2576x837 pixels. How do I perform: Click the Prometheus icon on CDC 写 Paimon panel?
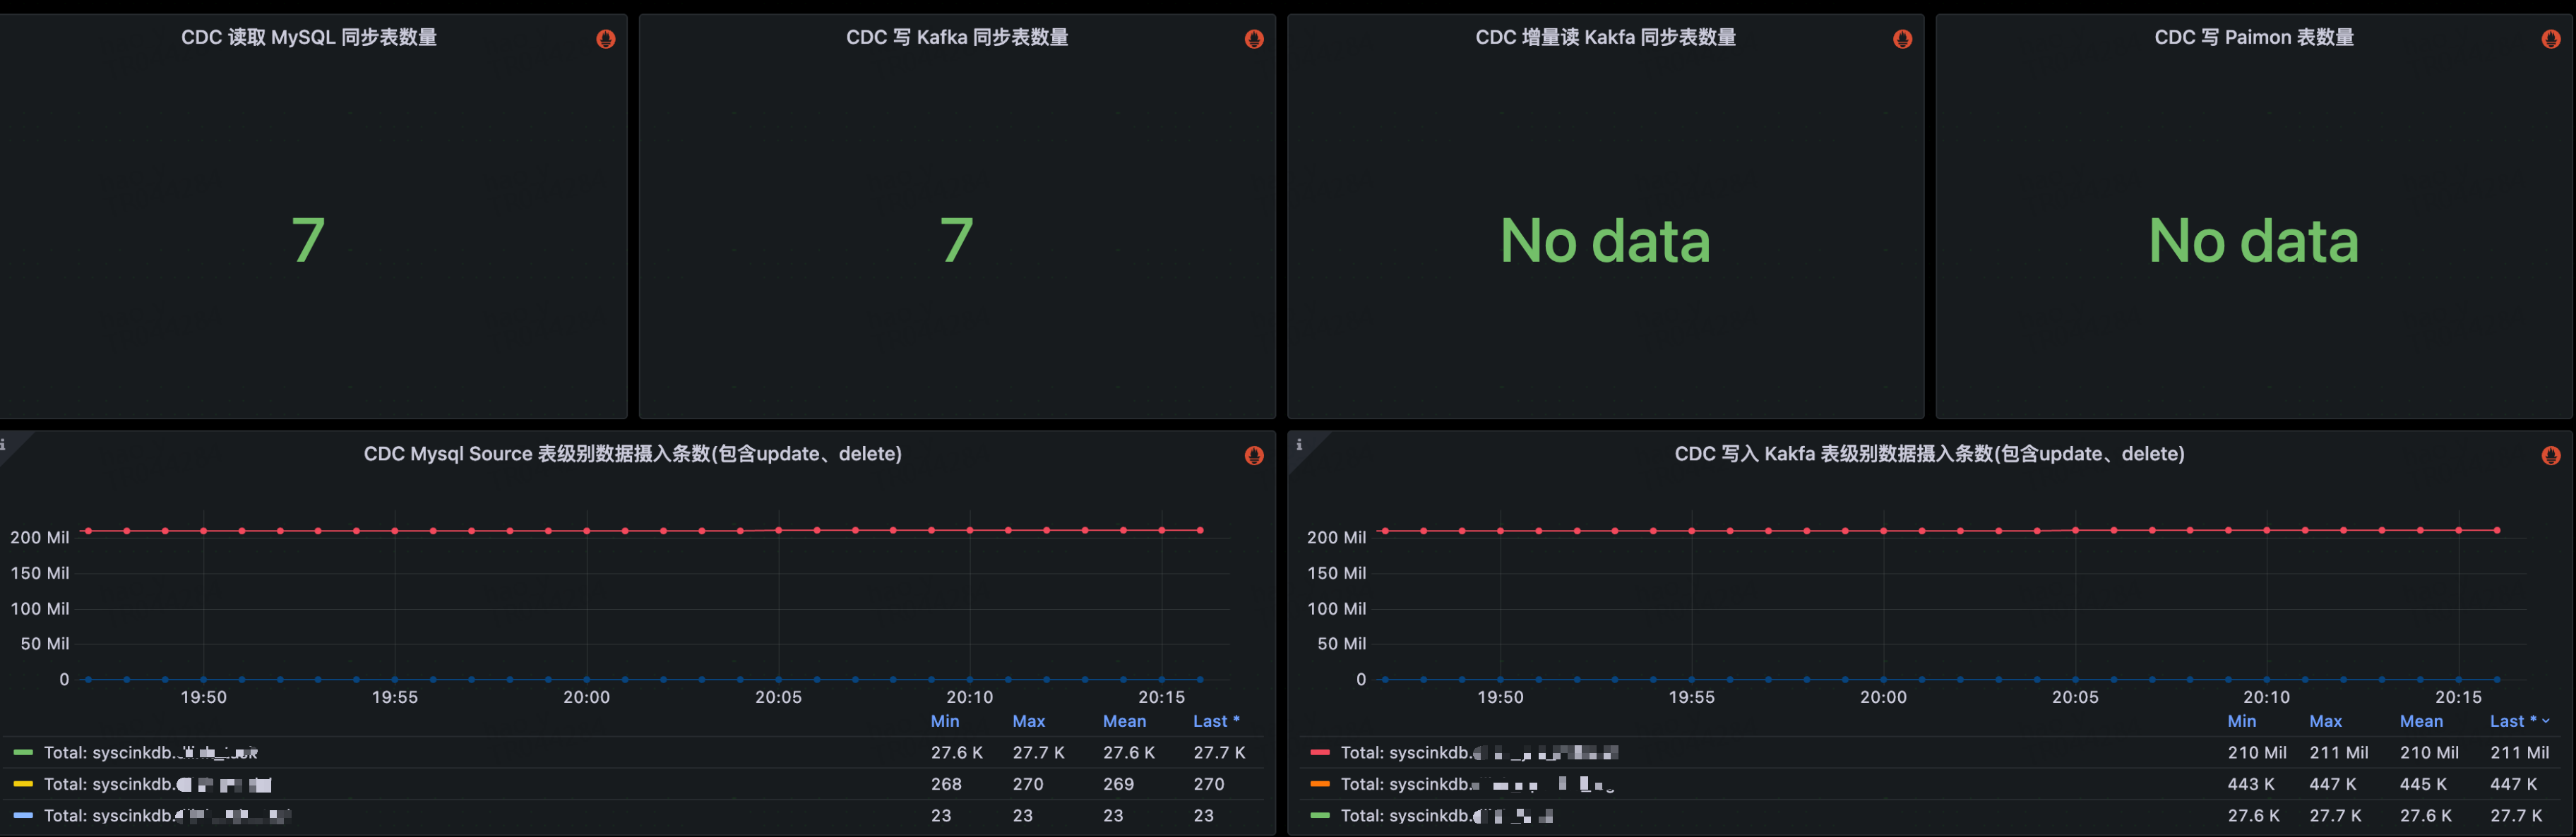point(2550,39)
